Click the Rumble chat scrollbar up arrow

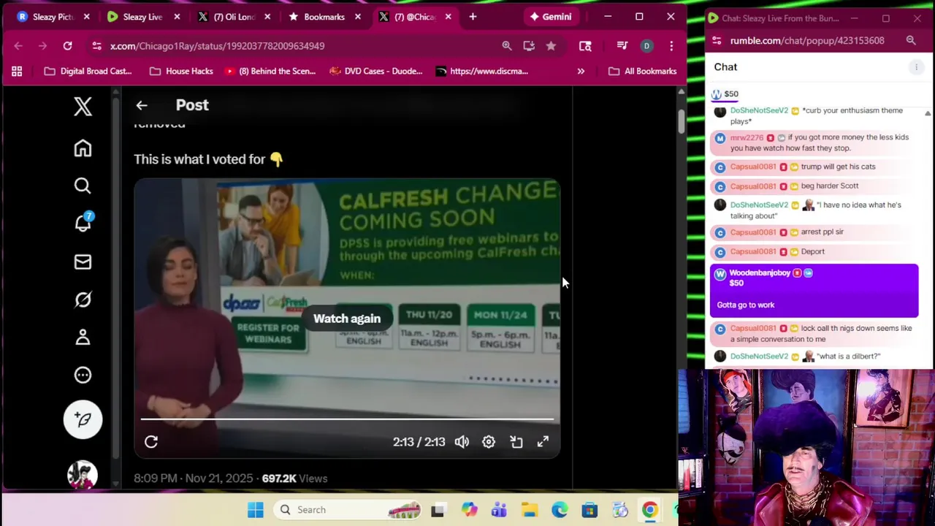pos(928,113)
